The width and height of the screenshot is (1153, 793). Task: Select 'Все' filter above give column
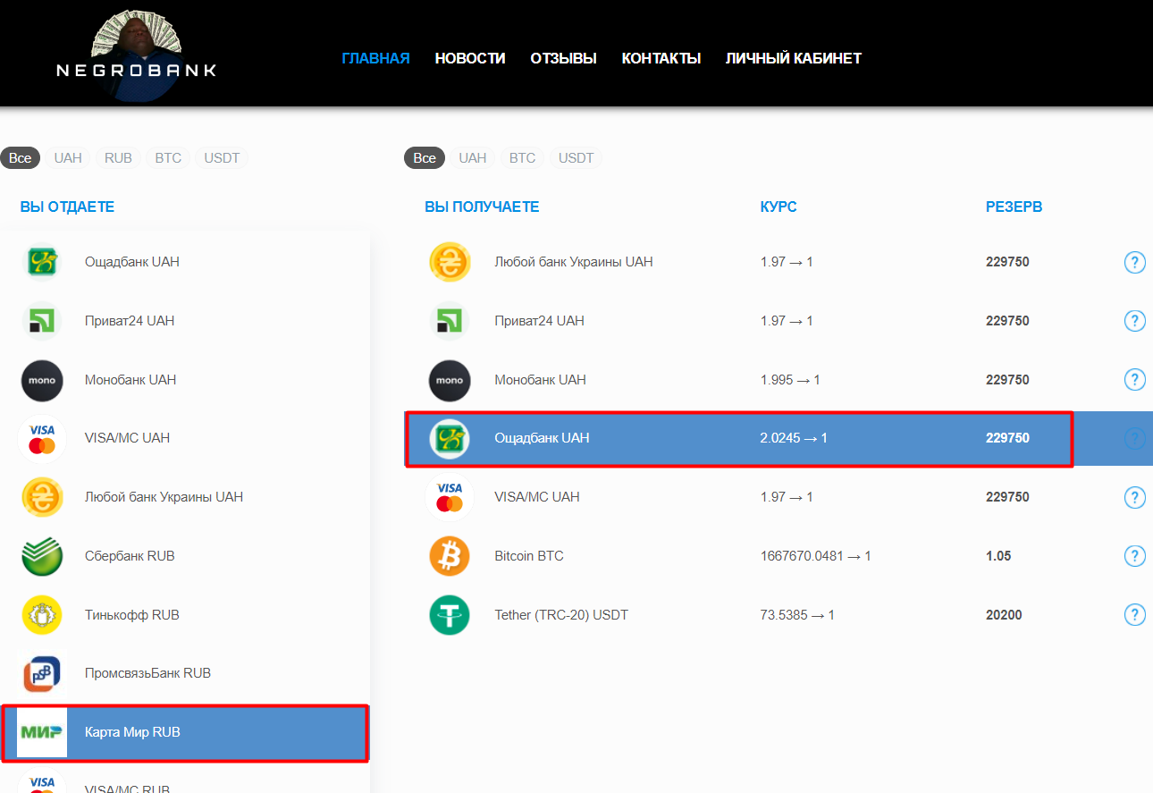[21, 158]
